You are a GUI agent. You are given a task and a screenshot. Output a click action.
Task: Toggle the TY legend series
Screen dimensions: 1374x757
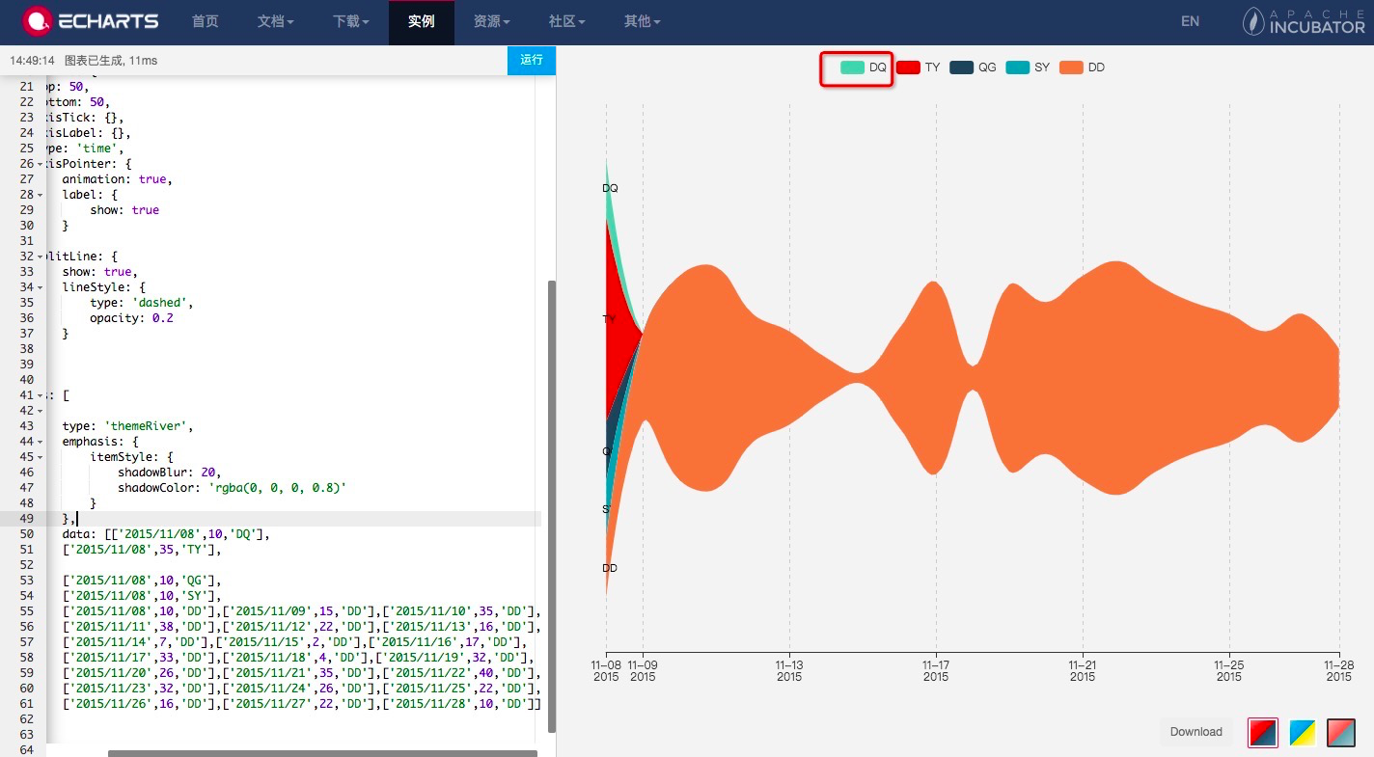pyautogui.click(x=919, y=68)
